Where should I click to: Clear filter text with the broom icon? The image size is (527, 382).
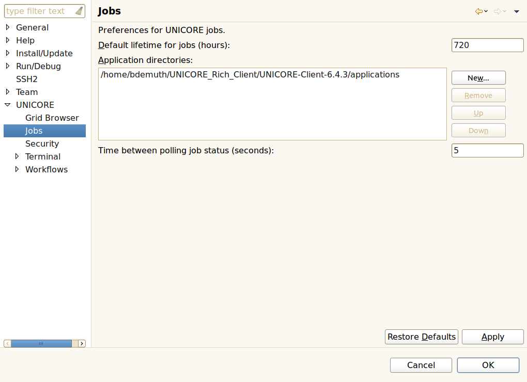[79, 11]
